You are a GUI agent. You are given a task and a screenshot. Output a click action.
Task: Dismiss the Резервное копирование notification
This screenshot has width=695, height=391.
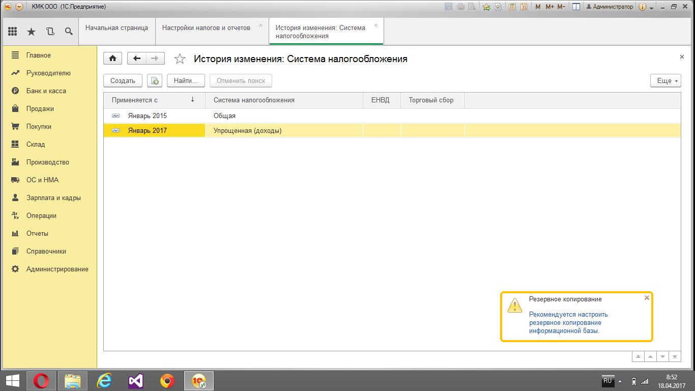pos(647,298)
